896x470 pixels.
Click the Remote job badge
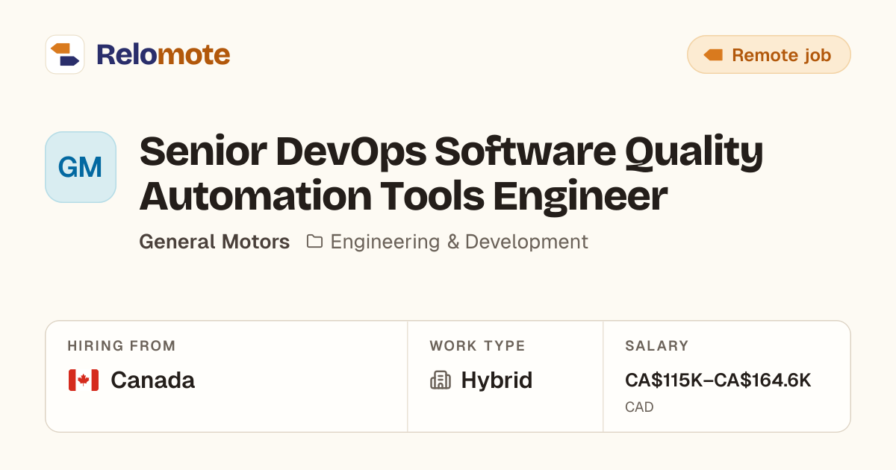(x=769, y=54)
